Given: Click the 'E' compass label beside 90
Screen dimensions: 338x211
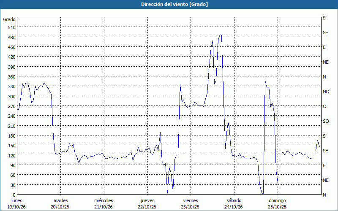Looking at the screenshot, I should (x=324, y=165).
